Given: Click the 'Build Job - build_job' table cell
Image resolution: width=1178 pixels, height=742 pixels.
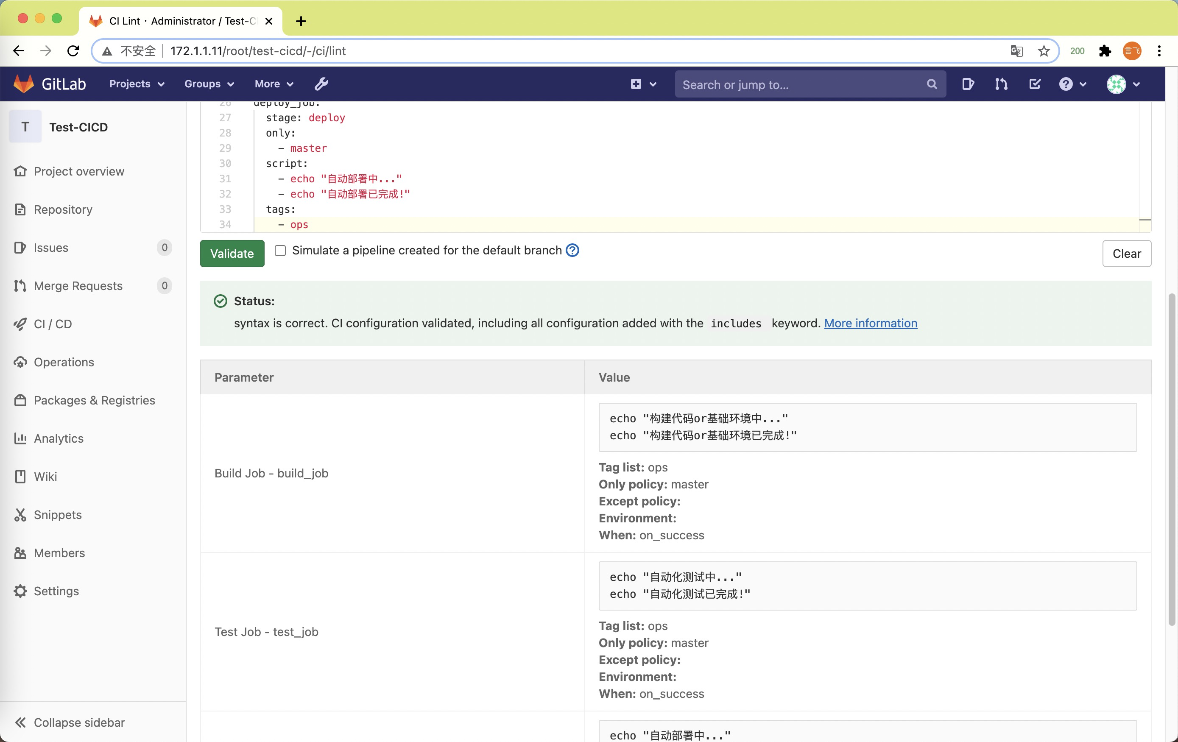Looking at the screenshot, I should click(x=392, y=473).
